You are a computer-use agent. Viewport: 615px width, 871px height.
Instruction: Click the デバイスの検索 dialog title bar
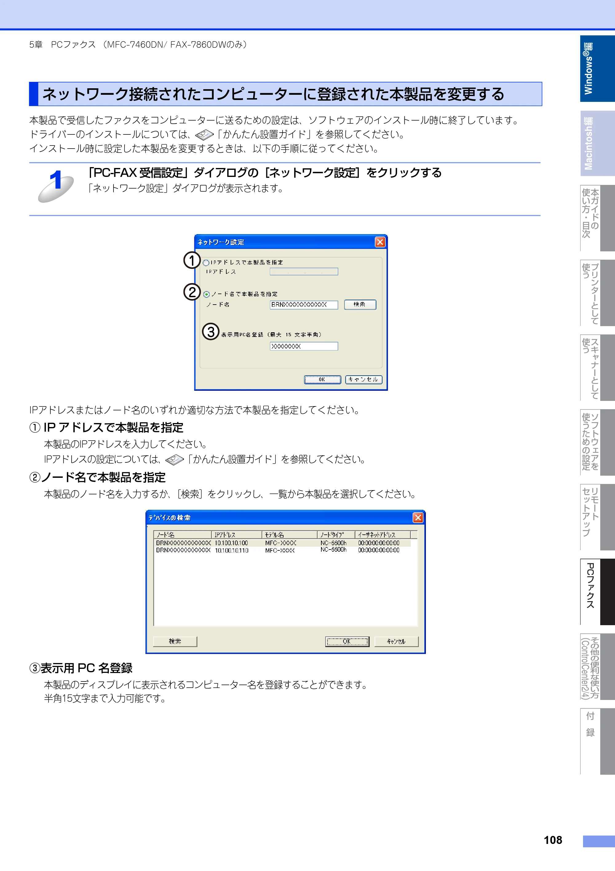(x=285, y=518)
